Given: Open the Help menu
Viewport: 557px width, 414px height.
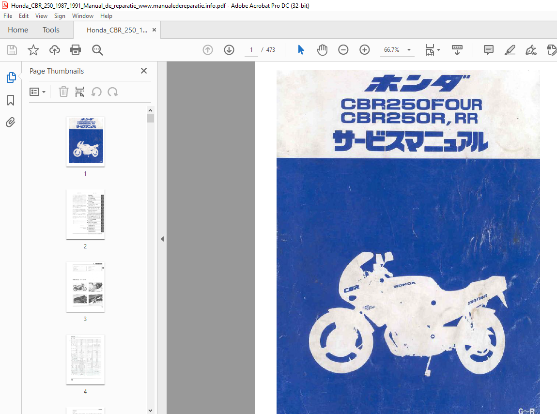Looking at the screenshot, I should [x=106, y=16].
